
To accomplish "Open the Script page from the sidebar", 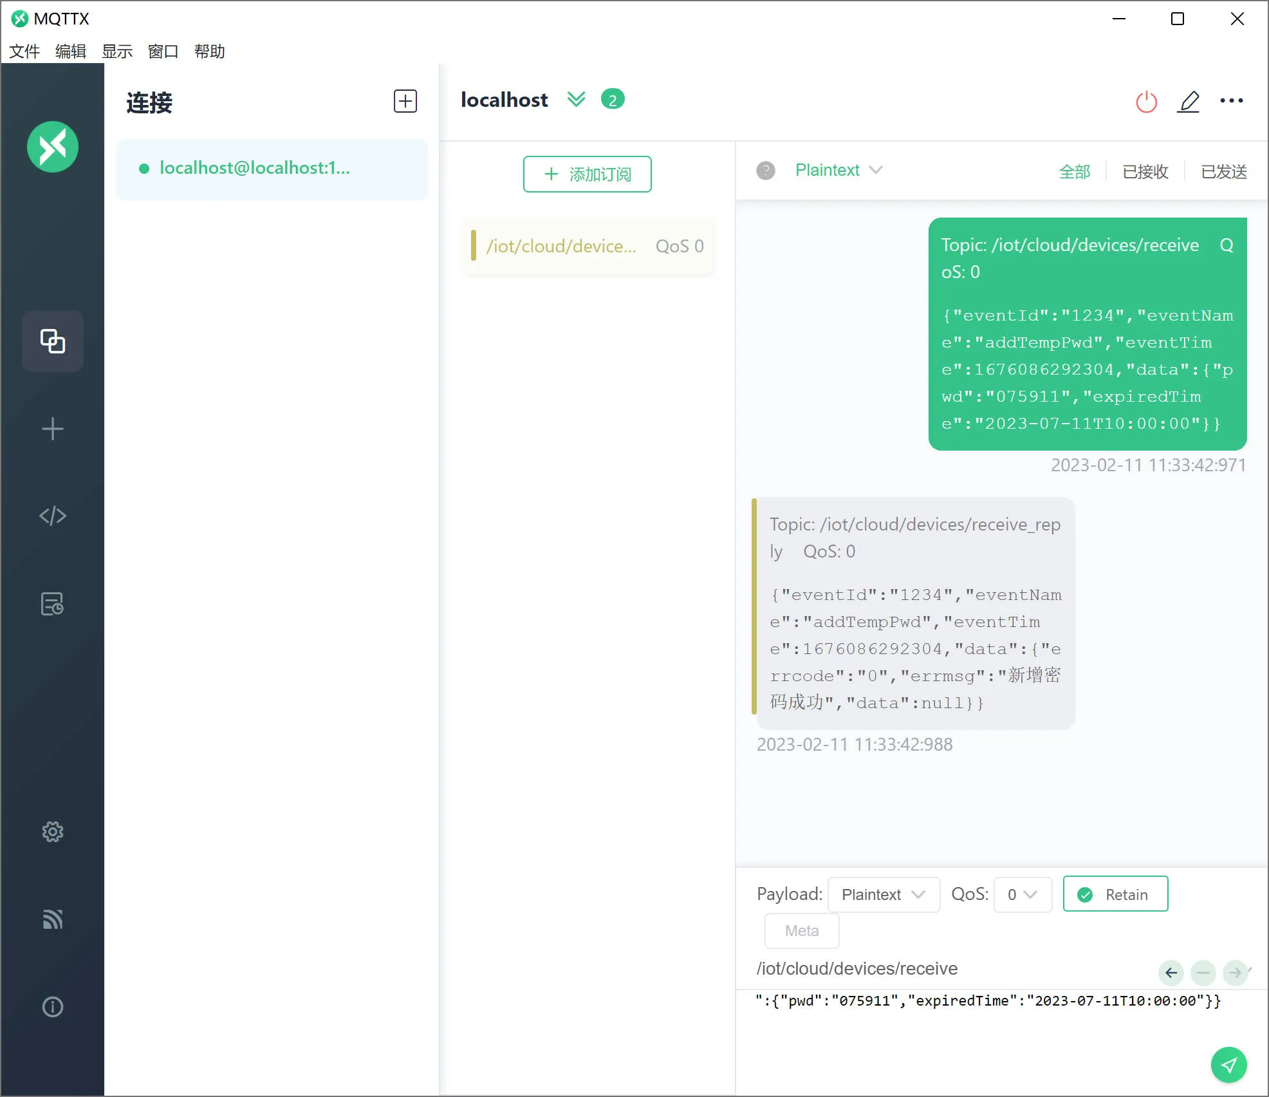I will coord(53,516).
